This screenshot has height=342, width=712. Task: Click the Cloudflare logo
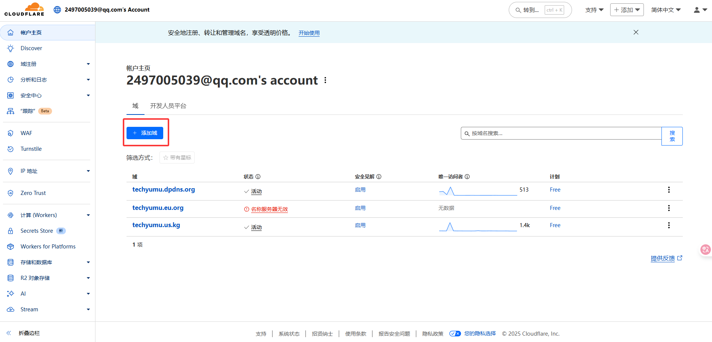[x=24, y=10]
